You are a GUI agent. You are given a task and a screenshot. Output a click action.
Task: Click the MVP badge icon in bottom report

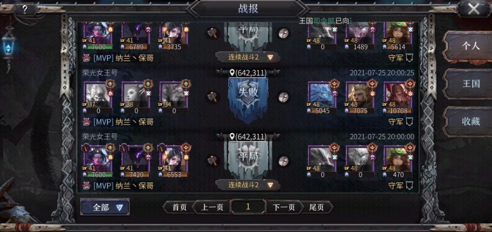(87, 186)
